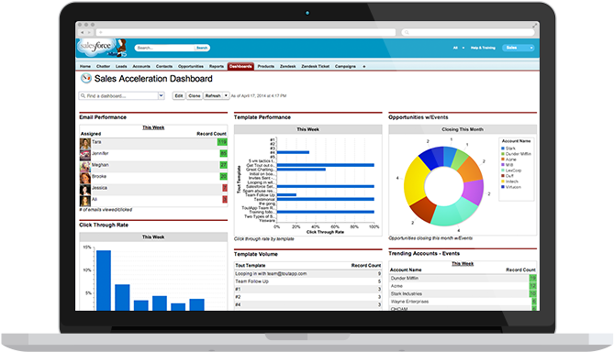Open the Contacts tab
Viewport: 614px width, 352px height.
click(x=164, y=67)
